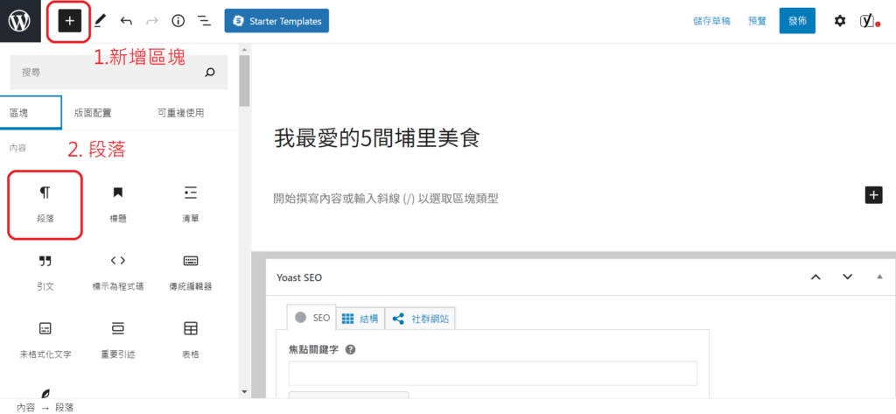The image size is (896, 414).
Task: Undo the last change
Action: pos(126,21)
